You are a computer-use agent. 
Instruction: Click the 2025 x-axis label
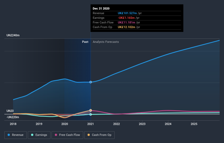tap(194, 124)
